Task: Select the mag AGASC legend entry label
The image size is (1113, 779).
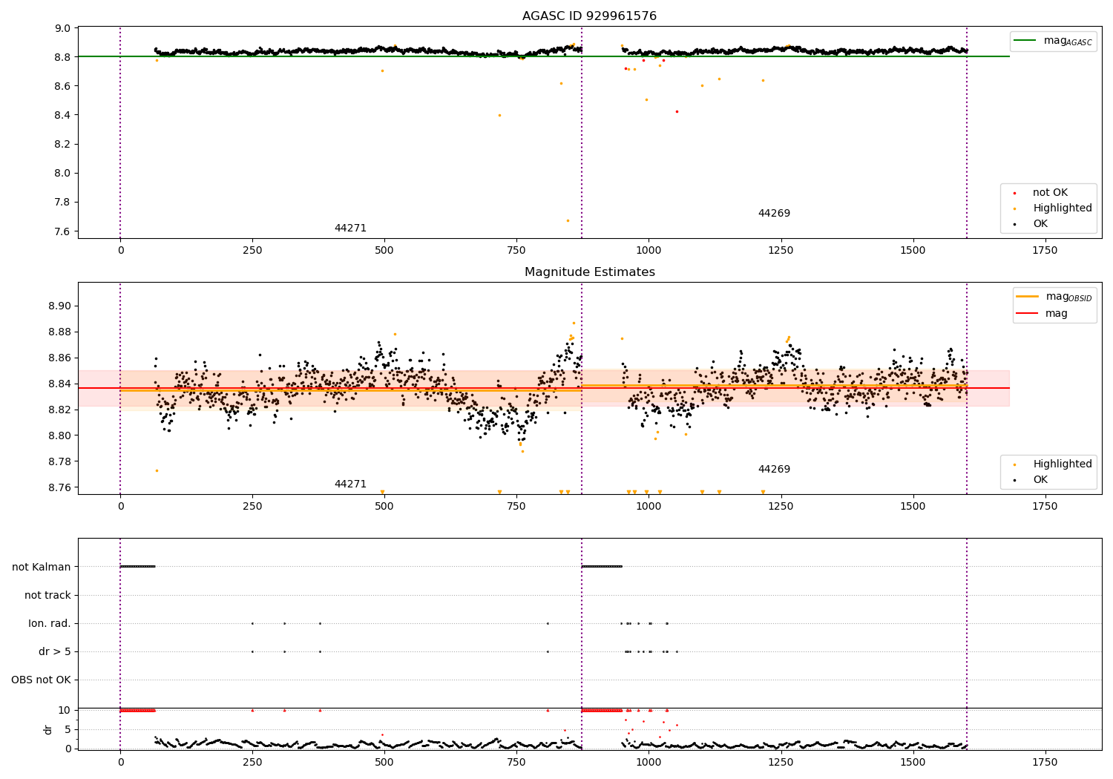Action: tap(1068, 41)
